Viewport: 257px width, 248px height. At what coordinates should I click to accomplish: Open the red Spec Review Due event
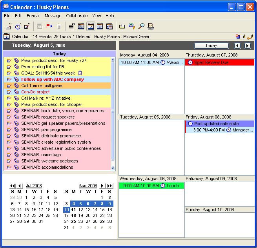point(220,63)
